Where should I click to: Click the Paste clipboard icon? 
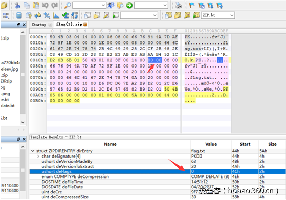point(36,5)
